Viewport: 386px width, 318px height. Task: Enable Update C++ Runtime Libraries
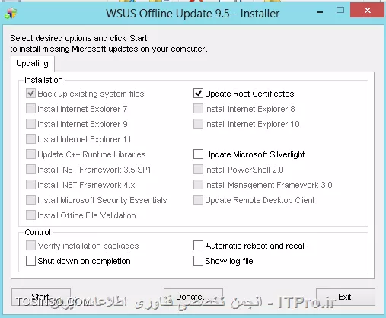click(x=30, y=154)
